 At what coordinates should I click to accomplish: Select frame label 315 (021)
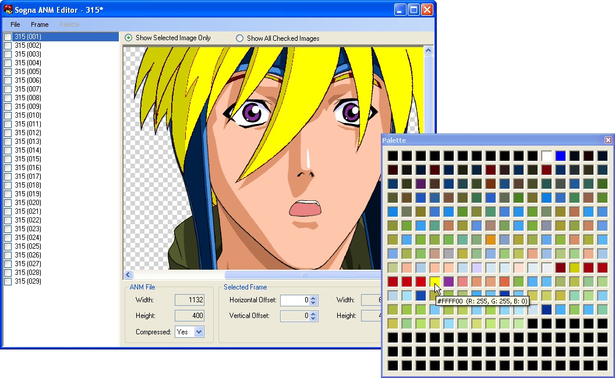tap(28, 211)
